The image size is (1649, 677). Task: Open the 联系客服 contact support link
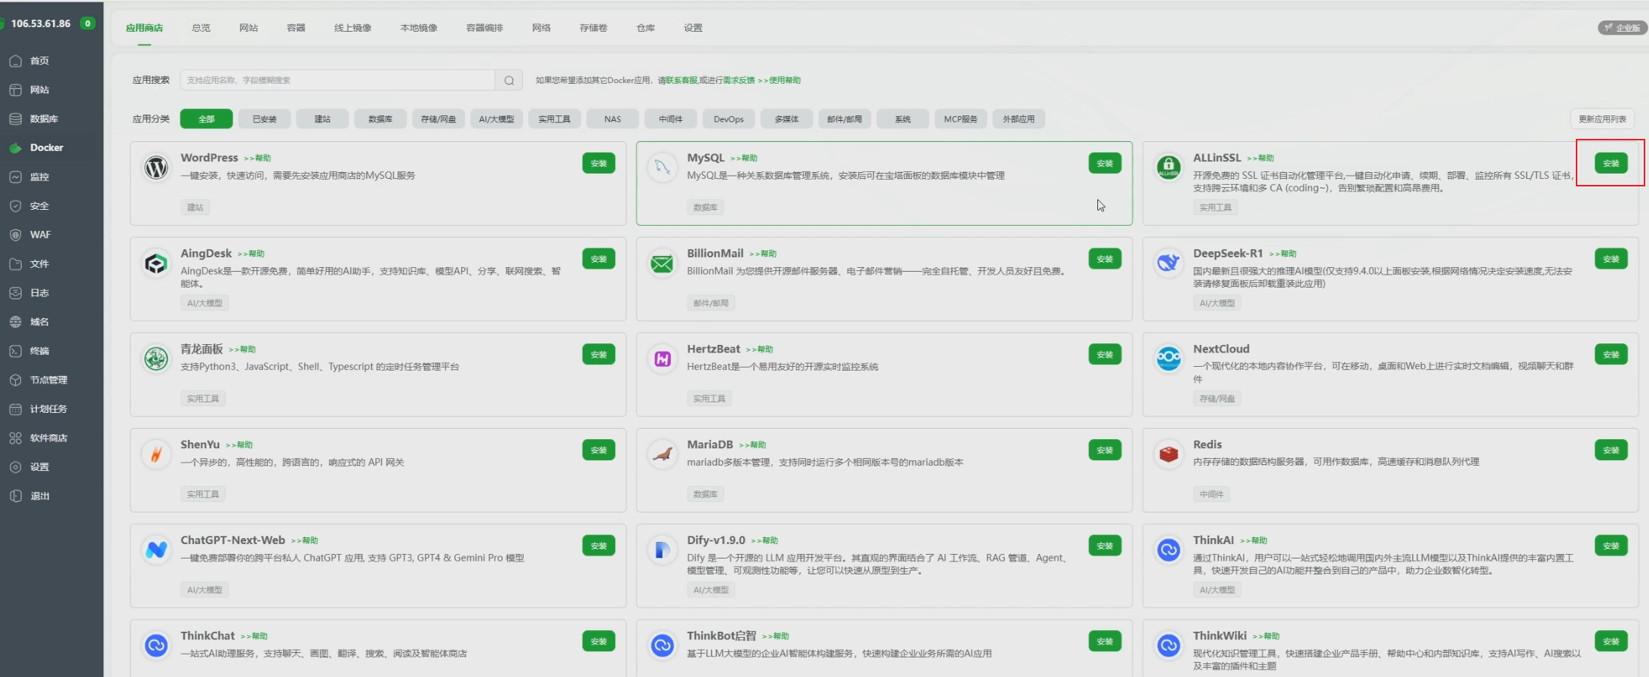coord(681,80)
